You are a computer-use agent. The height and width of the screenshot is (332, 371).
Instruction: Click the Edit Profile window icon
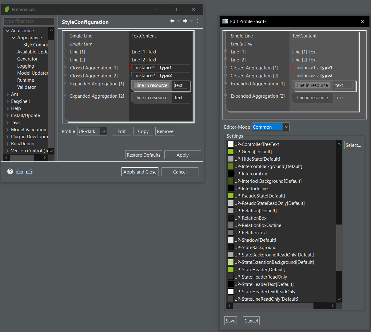pyautogui.click(x=225, y=21)
